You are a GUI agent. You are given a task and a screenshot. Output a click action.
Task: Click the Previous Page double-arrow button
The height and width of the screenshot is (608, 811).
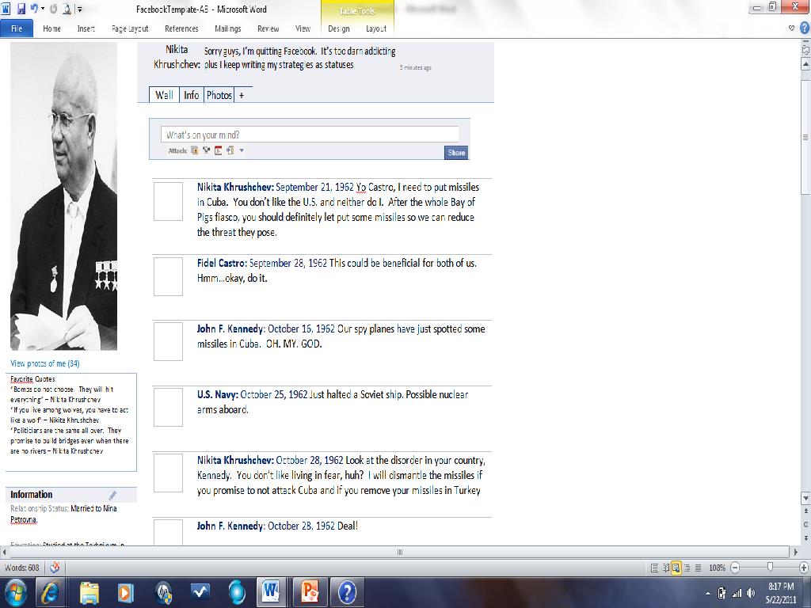point(805,511)
